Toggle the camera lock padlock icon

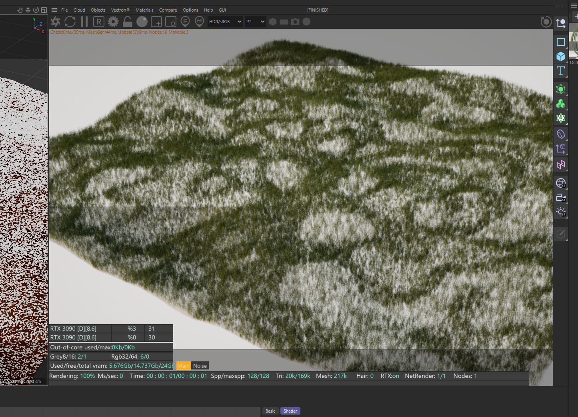(128, 22)
